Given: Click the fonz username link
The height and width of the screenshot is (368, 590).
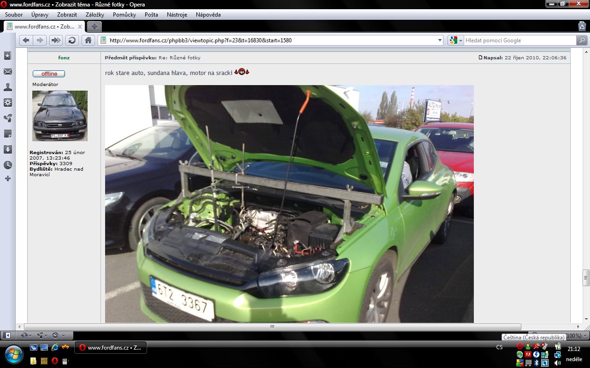Looking at the screenshot, I should [64, 58].
